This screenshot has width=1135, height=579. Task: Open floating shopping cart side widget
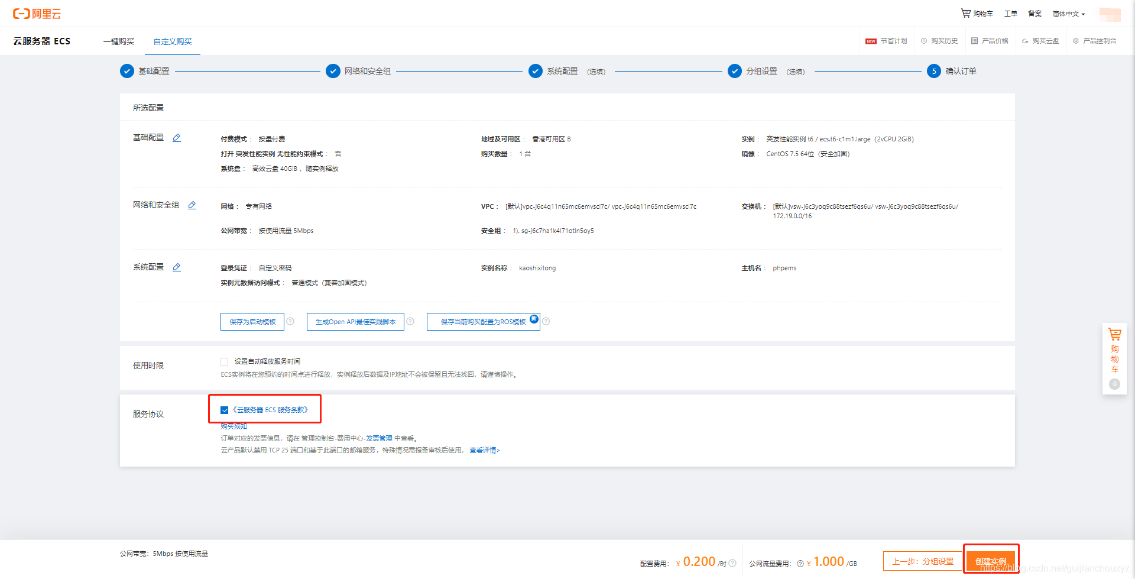[1114, 358]
